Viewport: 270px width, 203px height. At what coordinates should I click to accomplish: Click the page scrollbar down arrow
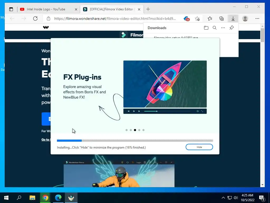click(262, 185)
